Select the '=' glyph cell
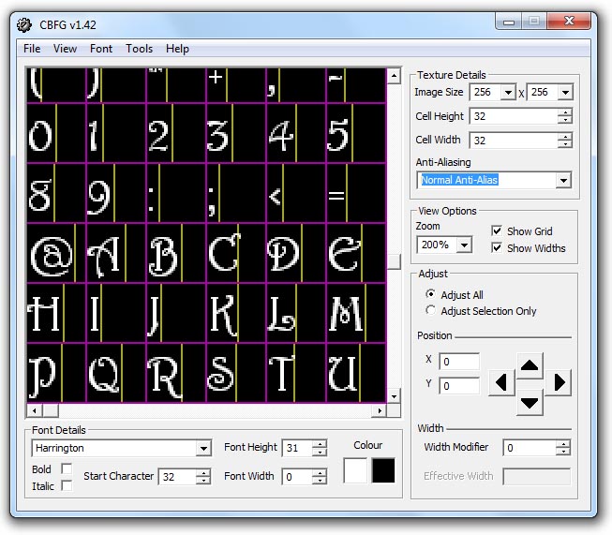Viewport: 612px width, 535px height. (356, 193)
